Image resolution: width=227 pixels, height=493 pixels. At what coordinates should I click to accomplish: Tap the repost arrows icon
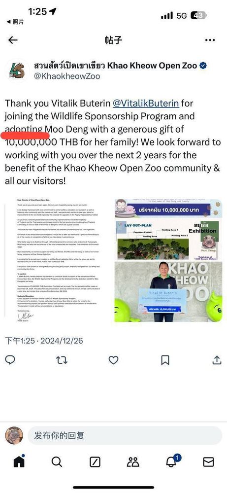[62, 360]
